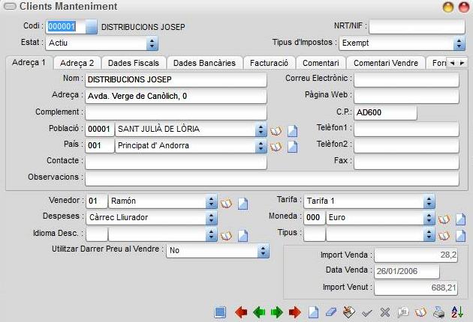Open the list view icon in bottom toolbar

[220, 312]
